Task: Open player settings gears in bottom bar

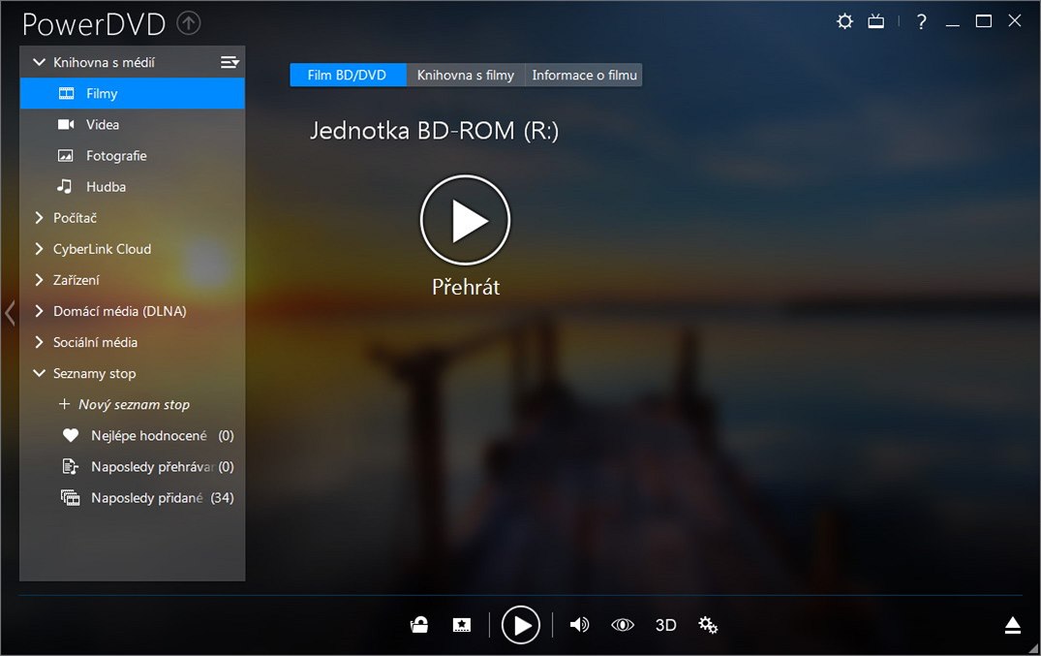Action: (x=708, y=625)
